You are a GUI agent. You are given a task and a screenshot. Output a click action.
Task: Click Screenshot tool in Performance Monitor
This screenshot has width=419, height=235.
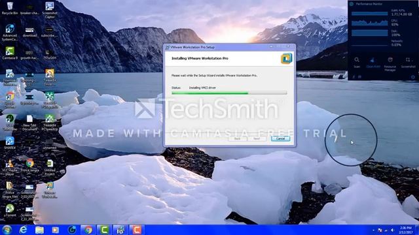[408, 63]
